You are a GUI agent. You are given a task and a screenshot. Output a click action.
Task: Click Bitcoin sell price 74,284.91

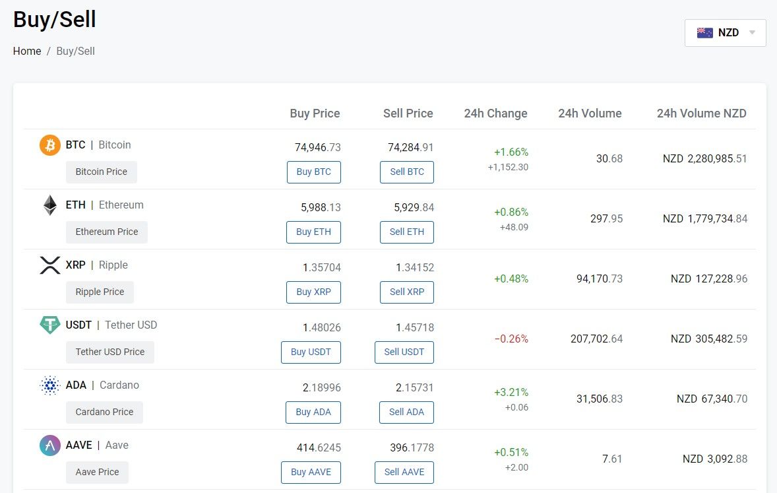coord(411,147)
